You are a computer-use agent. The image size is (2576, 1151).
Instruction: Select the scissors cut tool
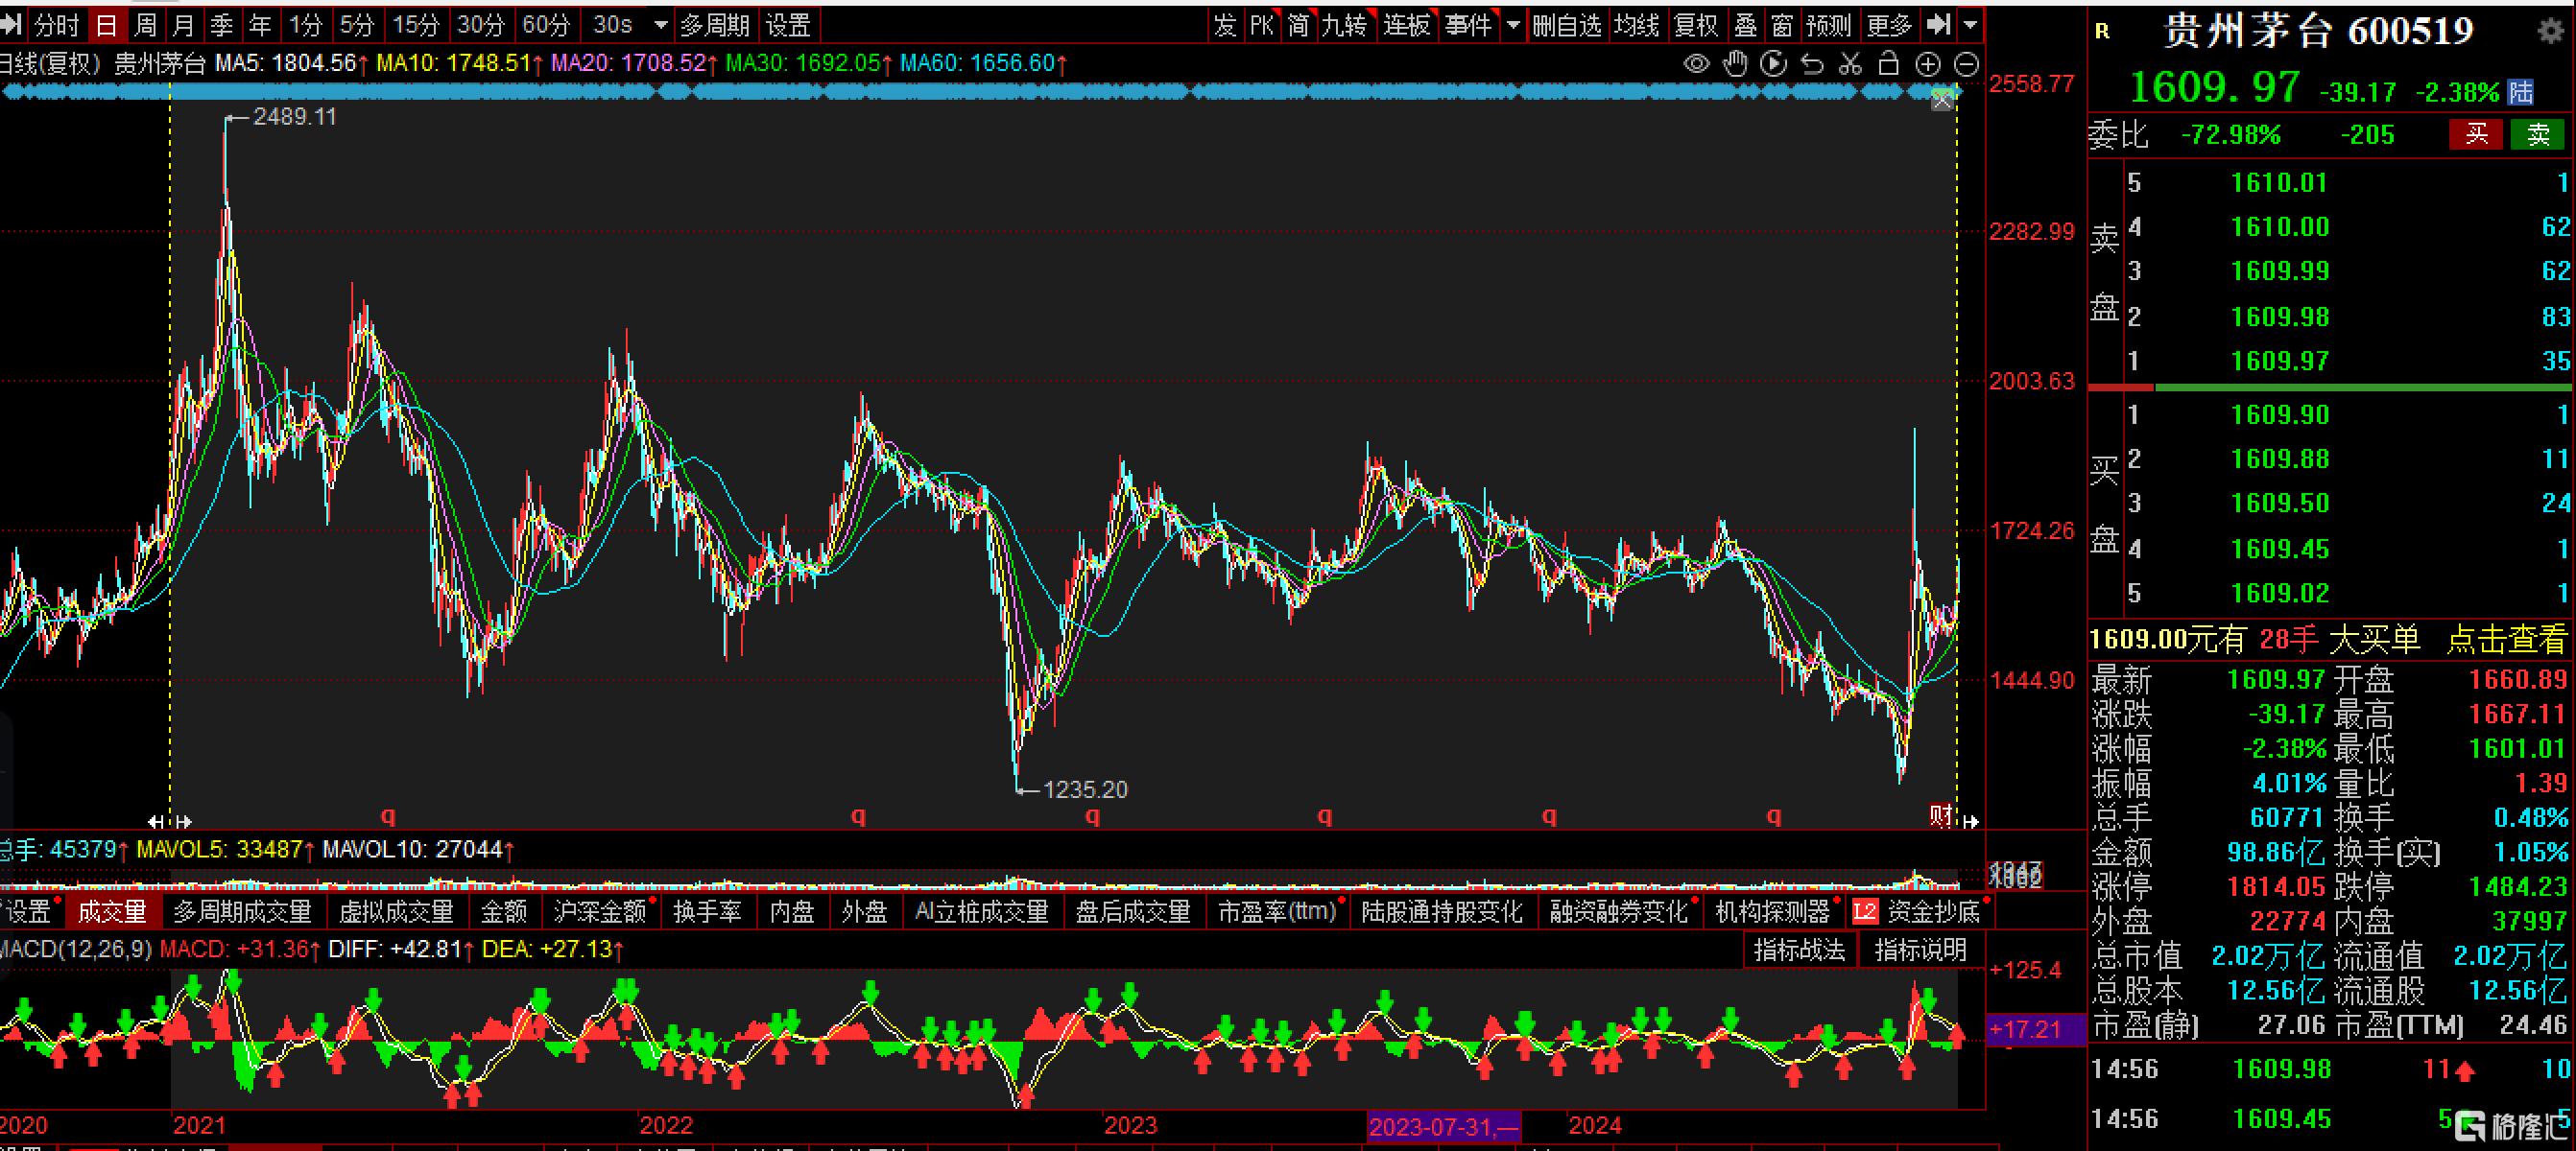tap(1850, 64)
